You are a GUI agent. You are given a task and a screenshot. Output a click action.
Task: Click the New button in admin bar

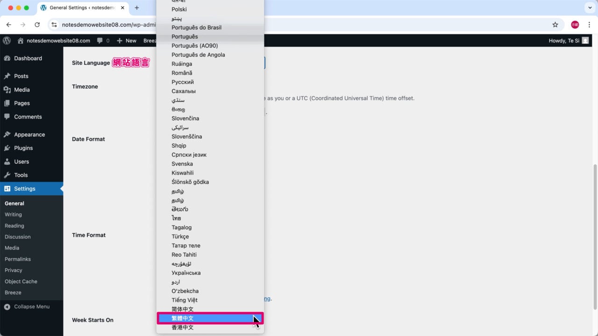(x=127, y=41)
